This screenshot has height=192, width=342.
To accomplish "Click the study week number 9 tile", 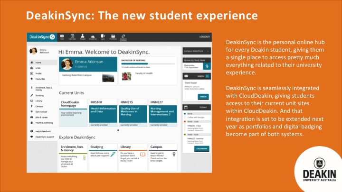I will point(207,66).
